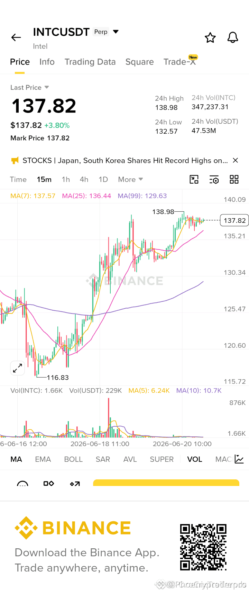Toggle the SUPER indicator
Viewport: 249px width, 593px height.
click(x=162, y=459)
